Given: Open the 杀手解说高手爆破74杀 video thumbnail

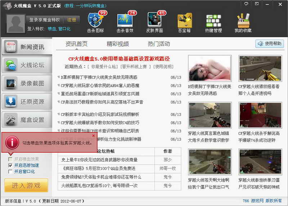Looking at the screenshot, I should pos(260,115).
